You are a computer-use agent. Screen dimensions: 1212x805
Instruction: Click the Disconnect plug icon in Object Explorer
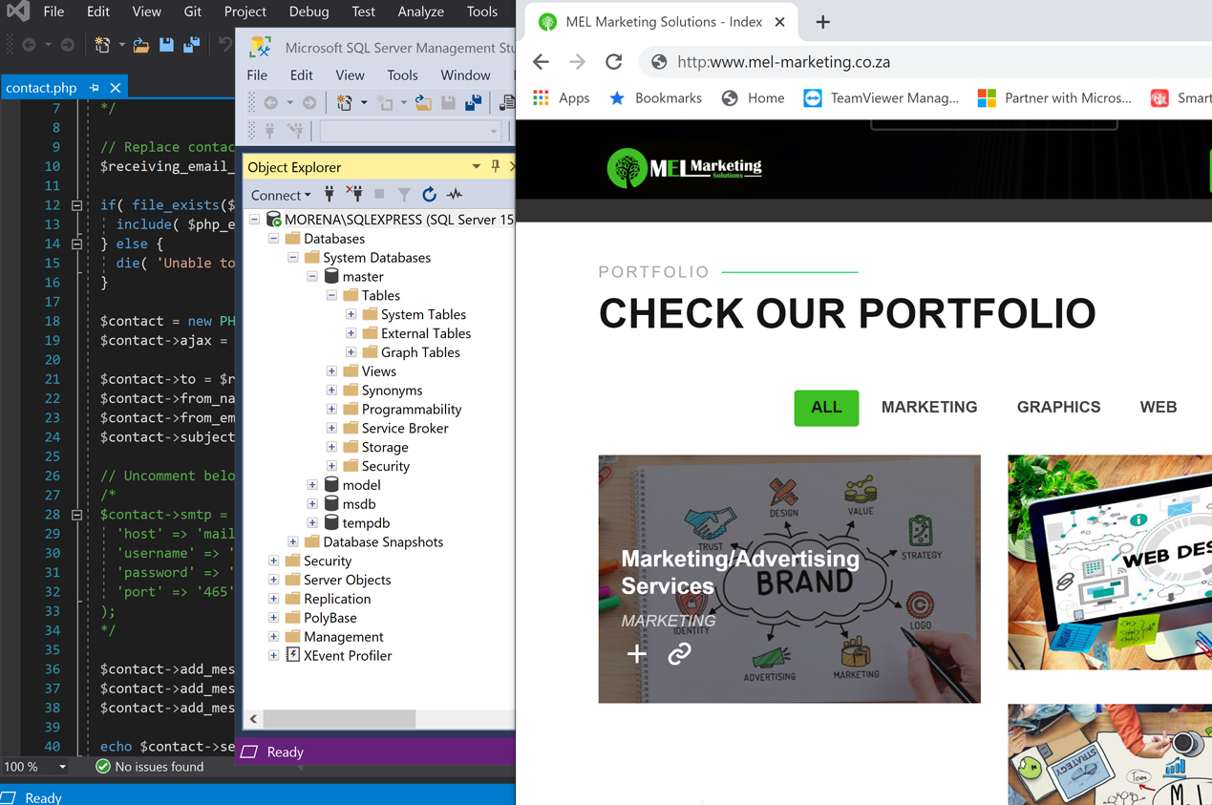click(x=354, y=195)
